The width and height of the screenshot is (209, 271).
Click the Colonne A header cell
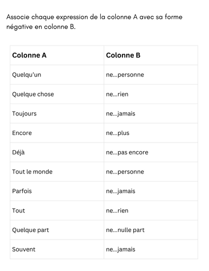pos(57,55)
